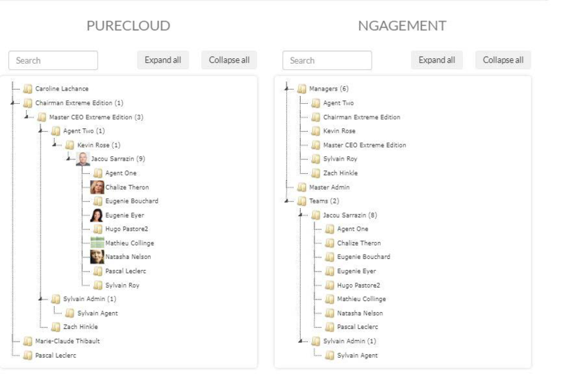Viewport: 561px width, 390px height.
Task: Collapse Teams (2) node arrow
Action: (287, 201)
